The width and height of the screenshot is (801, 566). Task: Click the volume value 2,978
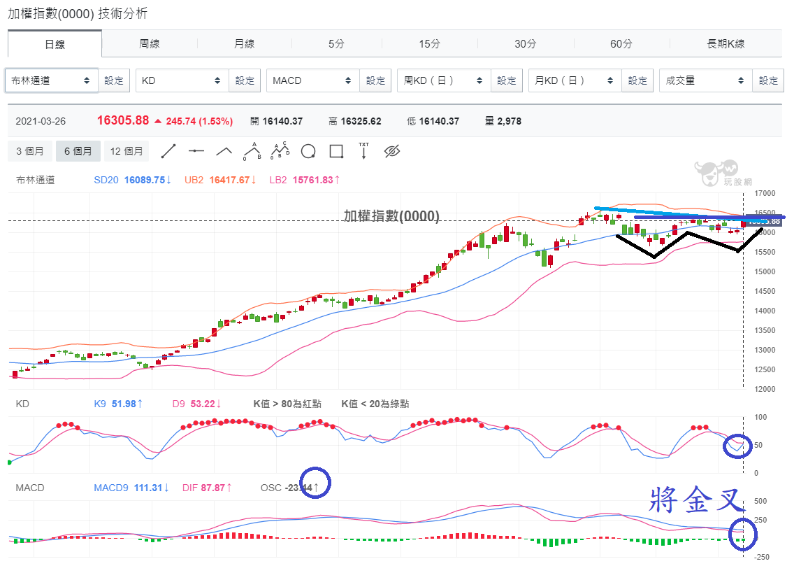pos(510,121)
